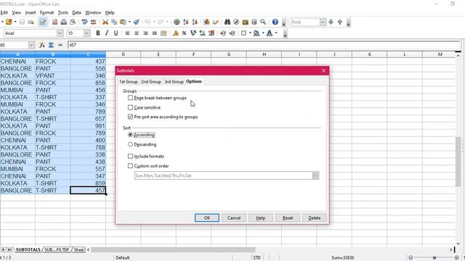This screenshot has height=261, width=465.
Task: Open the Tools menu
Action: [63, 12]
